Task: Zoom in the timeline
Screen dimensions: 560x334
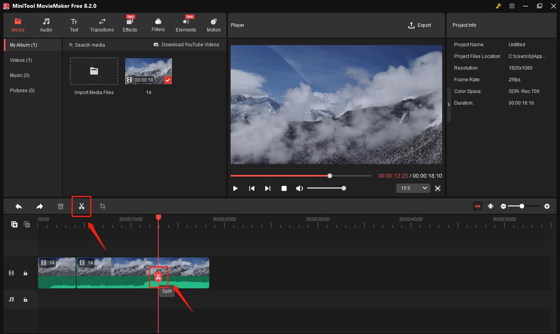Action: (x=547, y=206)
